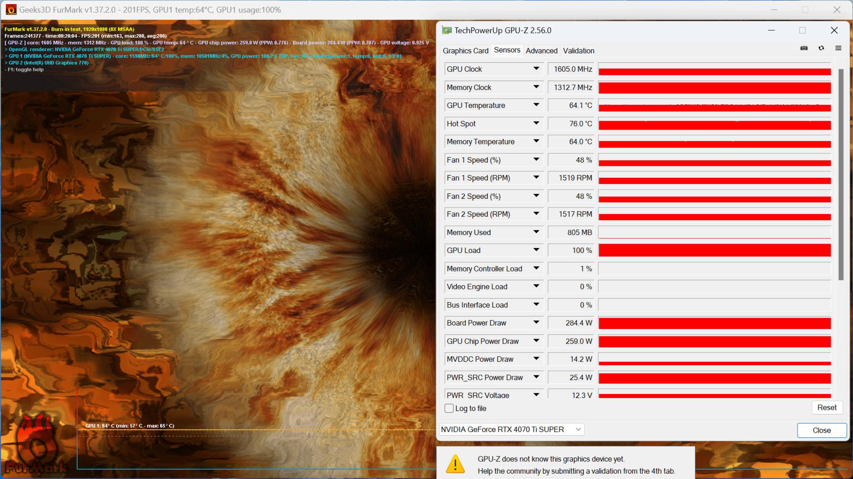853x479 pixels.
Task: Expand the Memory Clock dropdown arrow
Action: (537, 87)
